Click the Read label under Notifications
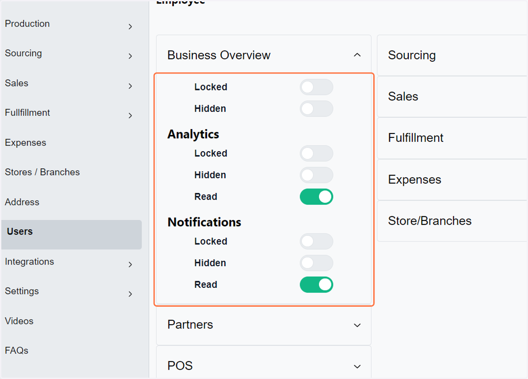The height and width of the screenshot is (379, 528). click(206, 285)
